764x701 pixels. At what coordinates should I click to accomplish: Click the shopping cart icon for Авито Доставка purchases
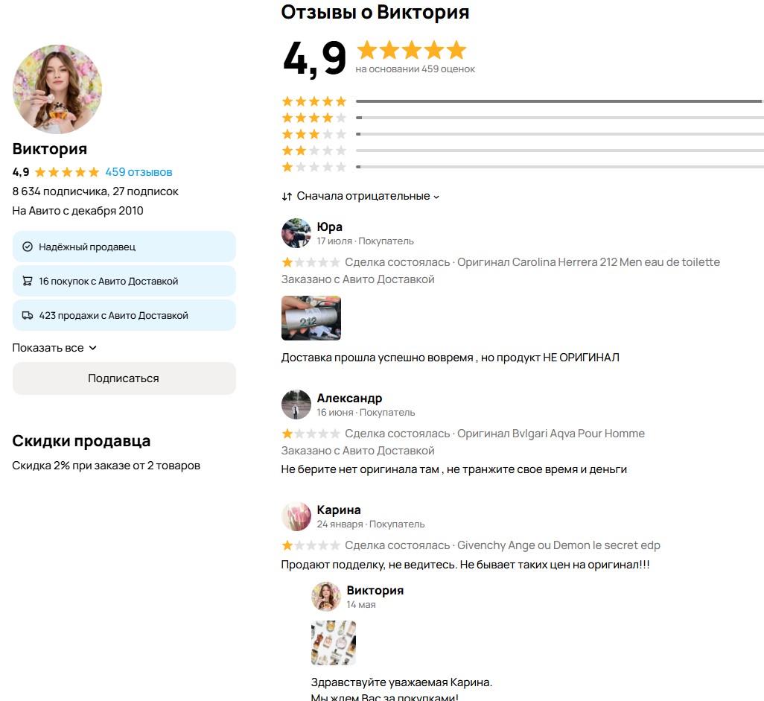[28, 281]
